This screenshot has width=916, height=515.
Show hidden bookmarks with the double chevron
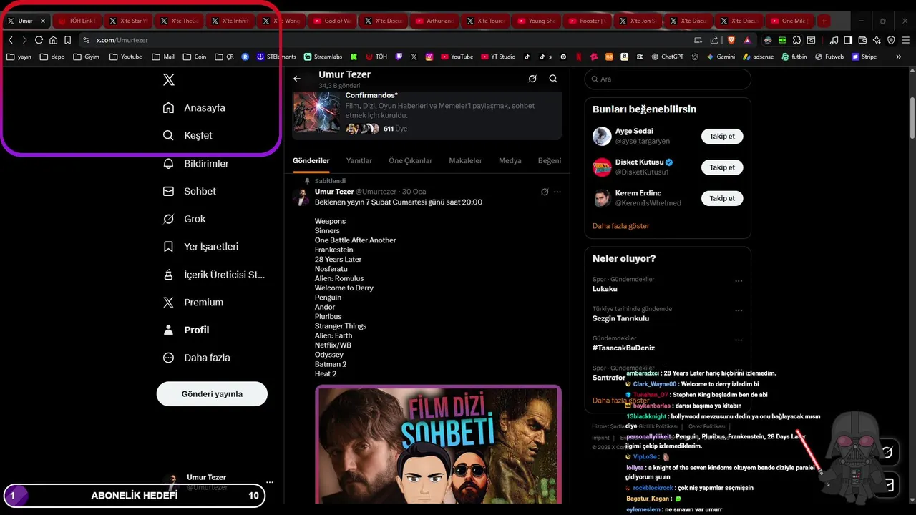pyautogui.click(x=899, y=57)
